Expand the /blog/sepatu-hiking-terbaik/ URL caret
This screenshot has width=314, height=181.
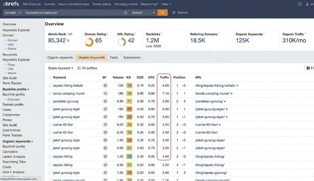pos(237,86)
